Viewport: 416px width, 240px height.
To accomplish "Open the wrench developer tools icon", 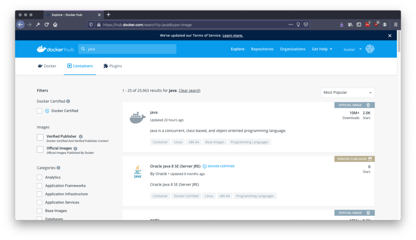I will tap(38, 25).
